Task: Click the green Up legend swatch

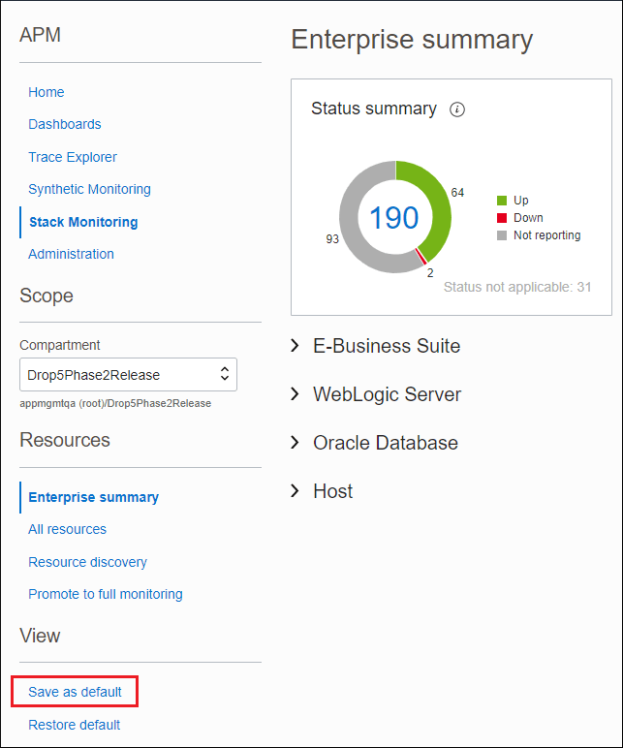Action: 502,201
